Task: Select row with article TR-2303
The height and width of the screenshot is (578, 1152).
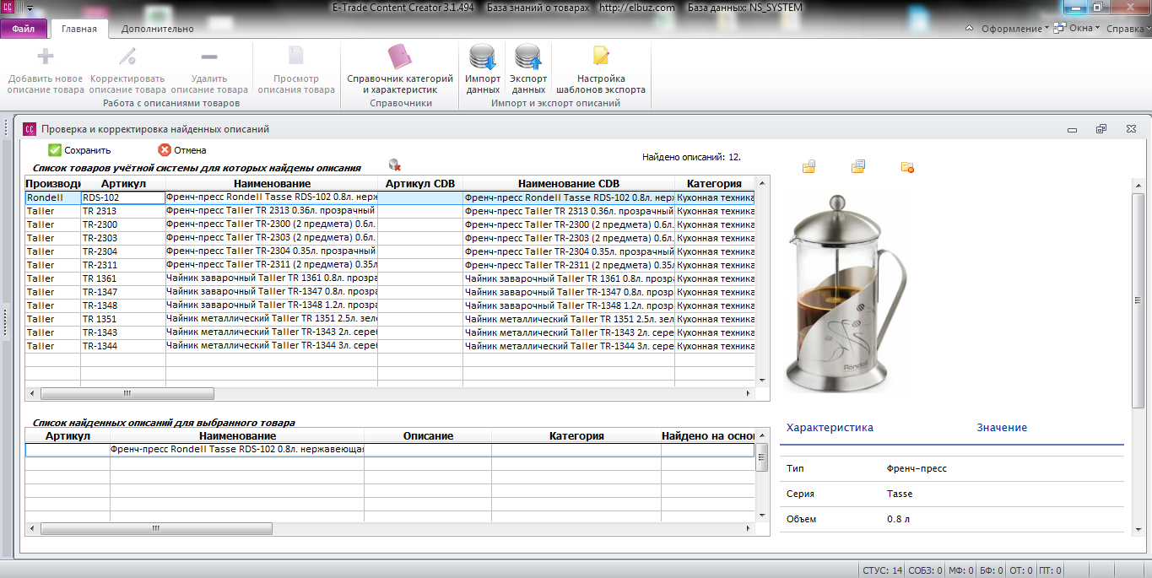Action: (x=389, y=238)
